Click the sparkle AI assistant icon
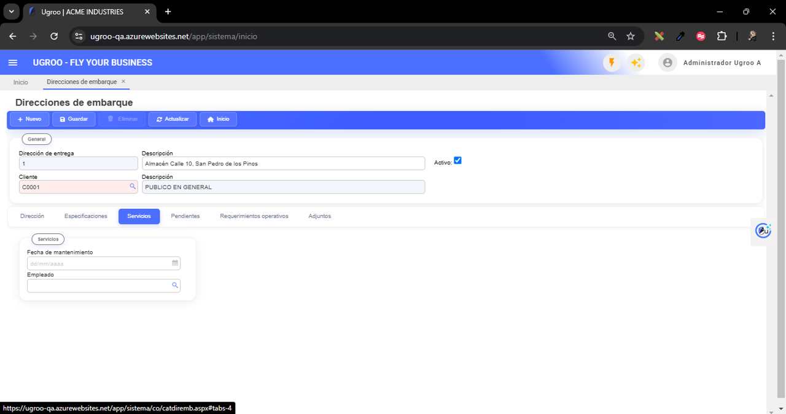The image size is (786, 414). (x=636, y=63)
